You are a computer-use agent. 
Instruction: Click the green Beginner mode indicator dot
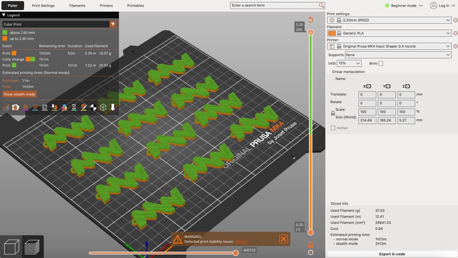pyautogui.click(x=387, y=6)
